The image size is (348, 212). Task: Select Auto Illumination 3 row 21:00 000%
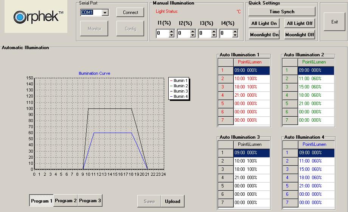pyautogui.click(x=252, y=178)
